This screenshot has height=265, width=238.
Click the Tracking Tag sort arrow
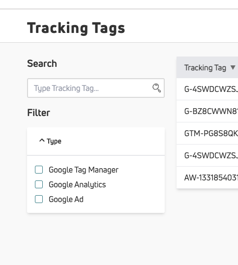233,68
